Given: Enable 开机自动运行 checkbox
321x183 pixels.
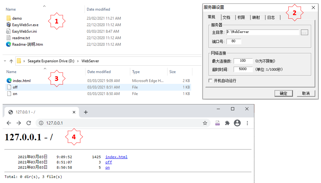Looking at the screenshot, I should pyautogui.click(x=210, y=80).
